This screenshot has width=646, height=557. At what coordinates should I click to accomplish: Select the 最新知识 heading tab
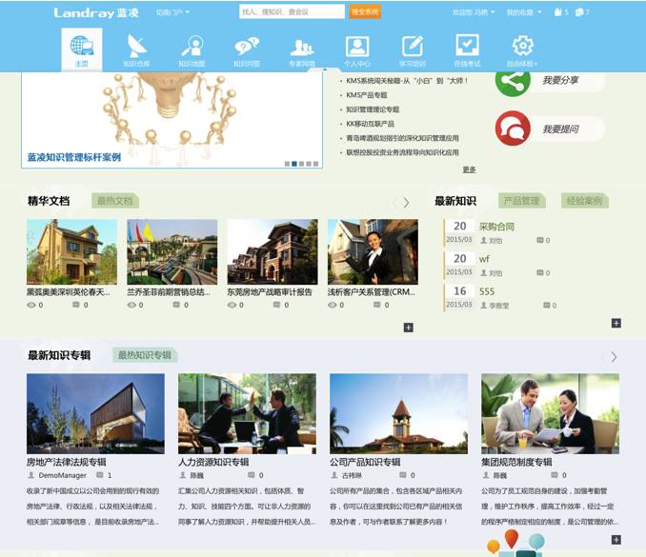[455, 201]
